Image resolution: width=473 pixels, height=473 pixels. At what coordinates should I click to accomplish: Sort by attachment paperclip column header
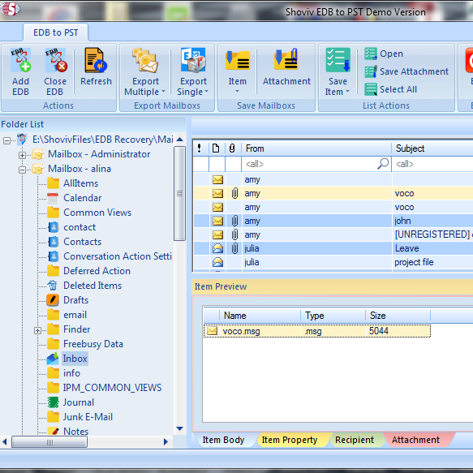pyautogui.click(x=232, y=148)
